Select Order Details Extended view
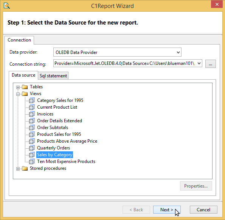 [x=59, y=121]
